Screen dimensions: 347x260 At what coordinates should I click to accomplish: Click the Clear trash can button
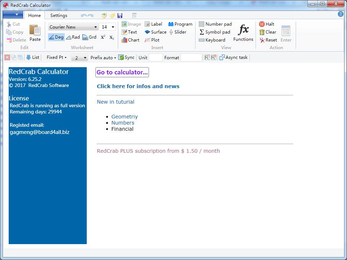(268, 32)
